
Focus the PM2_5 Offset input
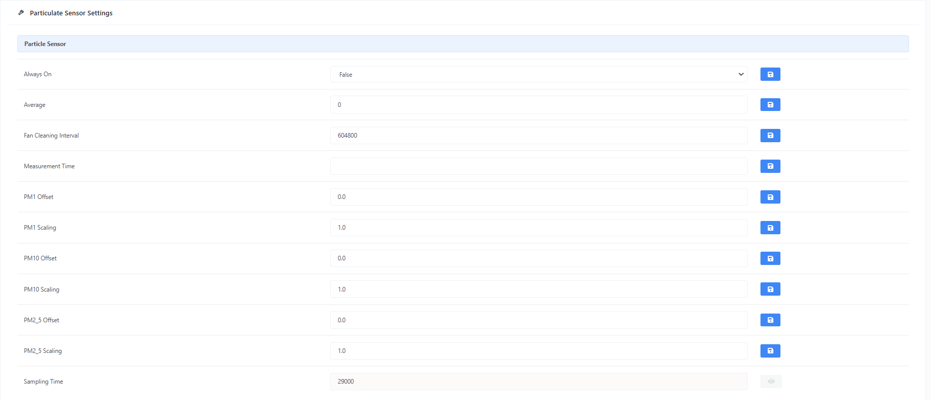(x=539, y=320)
